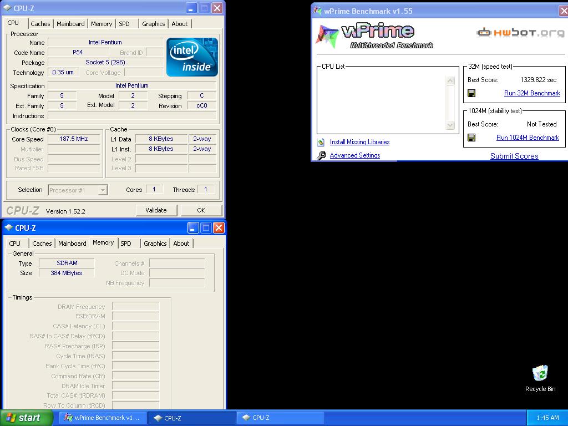Click the Validate button
Viewport: 568px width, 426px height.
pyautogui.click(x=156, y=210)
